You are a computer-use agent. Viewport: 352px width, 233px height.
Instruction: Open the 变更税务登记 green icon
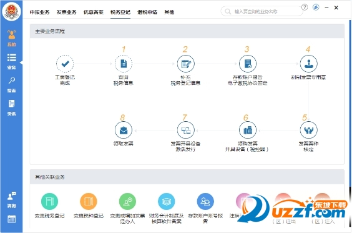[49, 201]
